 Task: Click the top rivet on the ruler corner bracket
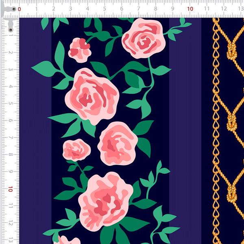[13, 9]
